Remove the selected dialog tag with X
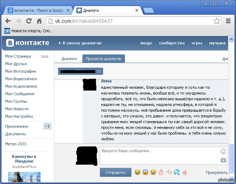 tap(99, 71)
